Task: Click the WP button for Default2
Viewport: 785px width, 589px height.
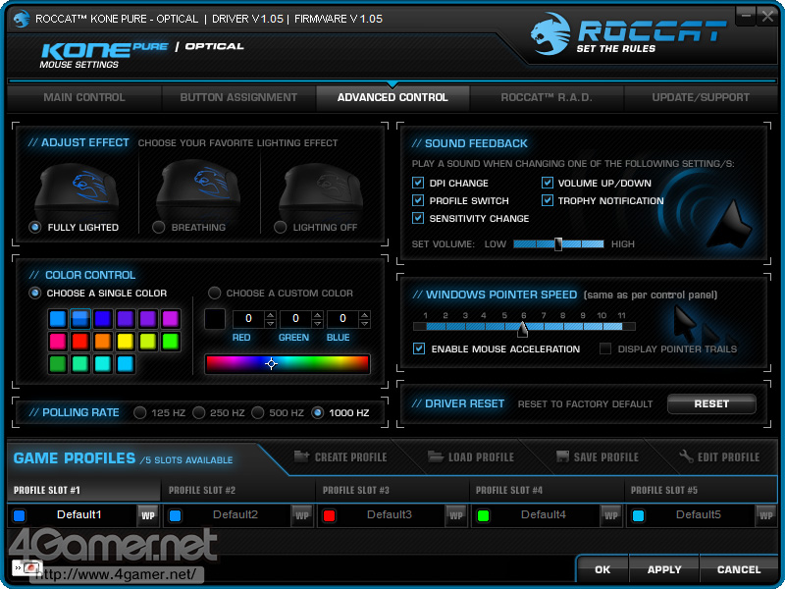Action: 302,515
